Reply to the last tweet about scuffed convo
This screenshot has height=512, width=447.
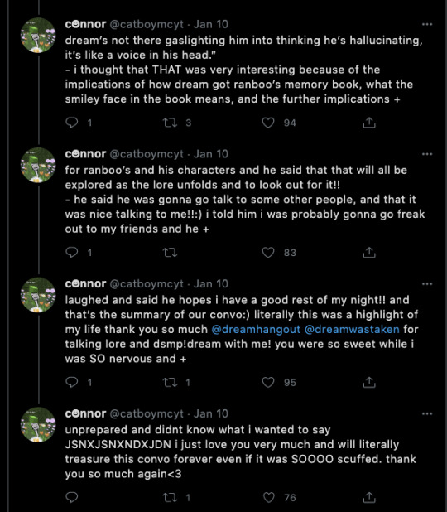click(x=72, y=498)
